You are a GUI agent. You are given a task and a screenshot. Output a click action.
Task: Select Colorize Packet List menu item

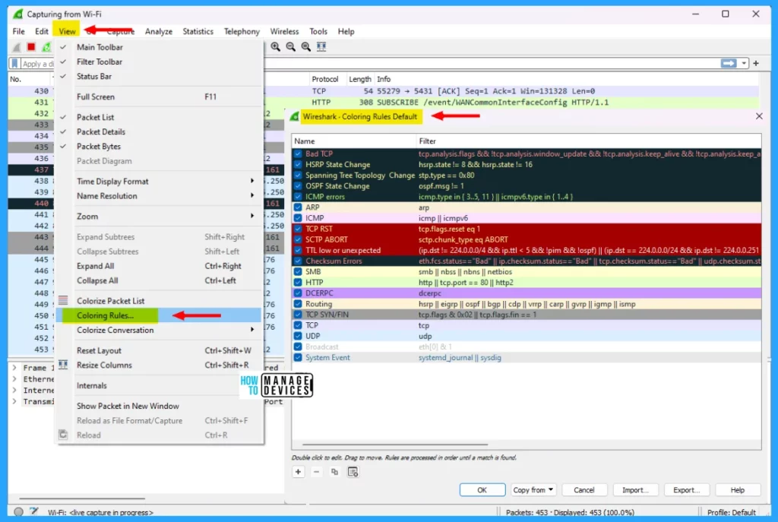tap(160, 301)
